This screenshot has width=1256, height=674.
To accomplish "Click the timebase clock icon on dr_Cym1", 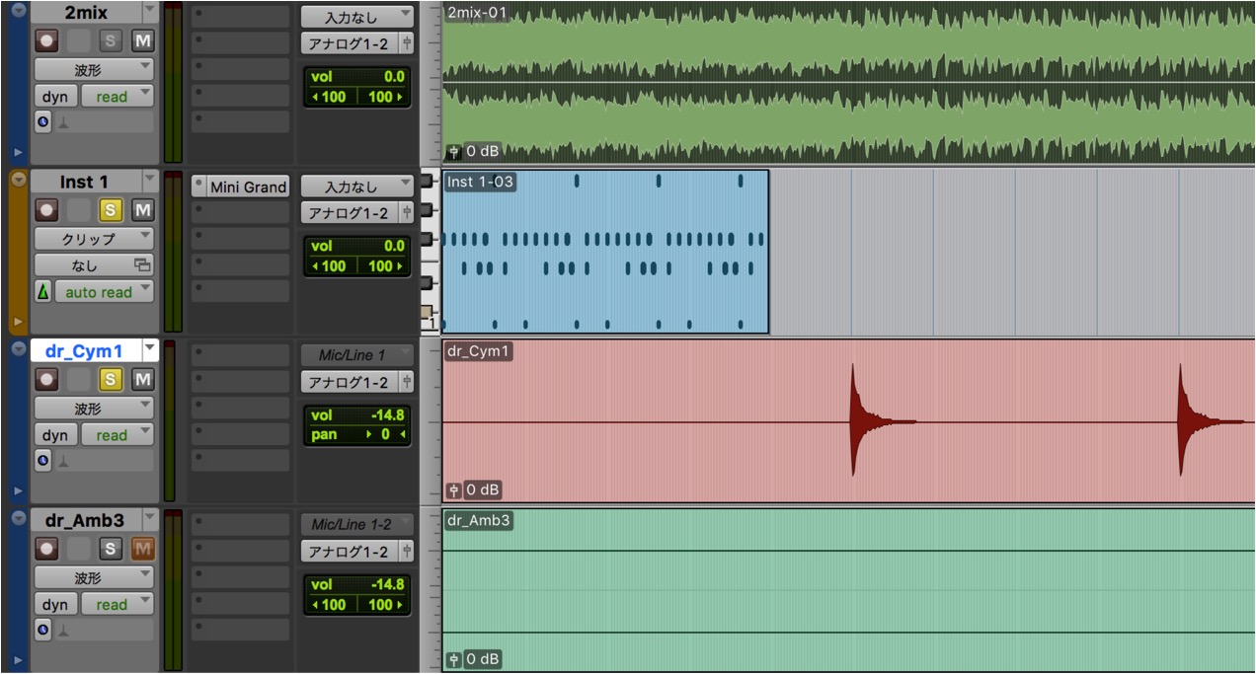I will click(x=42, y=460).
